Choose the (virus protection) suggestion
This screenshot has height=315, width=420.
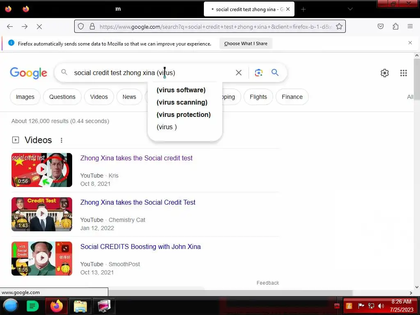point(183,115)
